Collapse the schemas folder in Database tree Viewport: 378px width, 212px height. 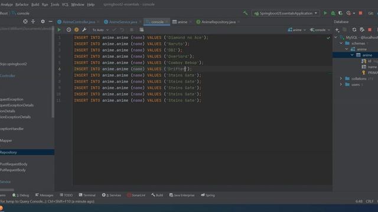(x=341, y=43)
